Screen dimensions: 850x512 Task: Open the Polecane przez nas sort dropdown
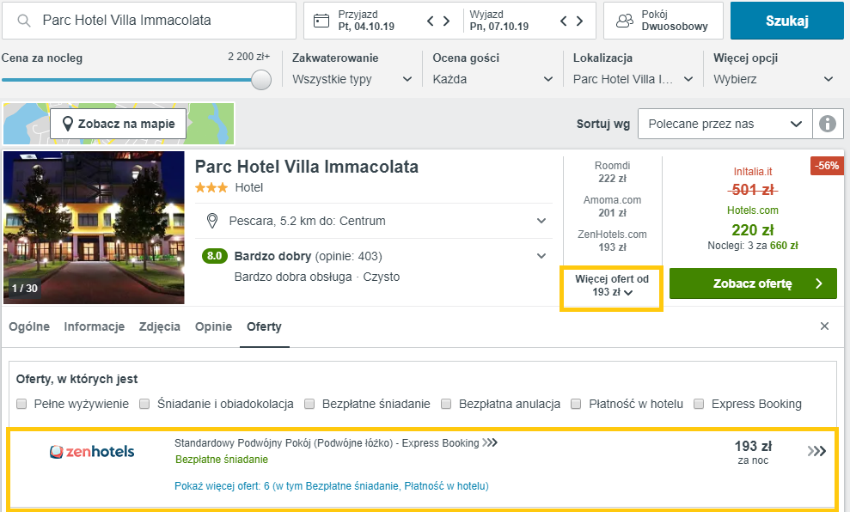tap(725, 123)
